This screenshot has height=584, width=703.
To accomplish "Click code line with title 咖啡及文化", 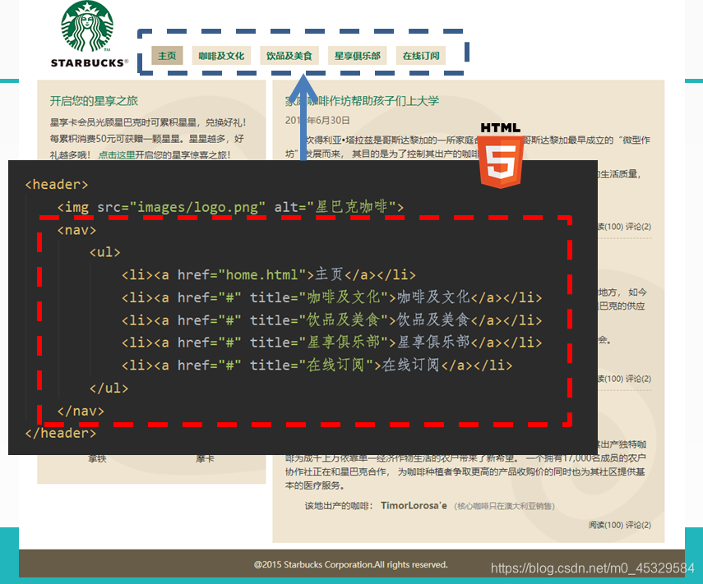I will click(332, 297).
